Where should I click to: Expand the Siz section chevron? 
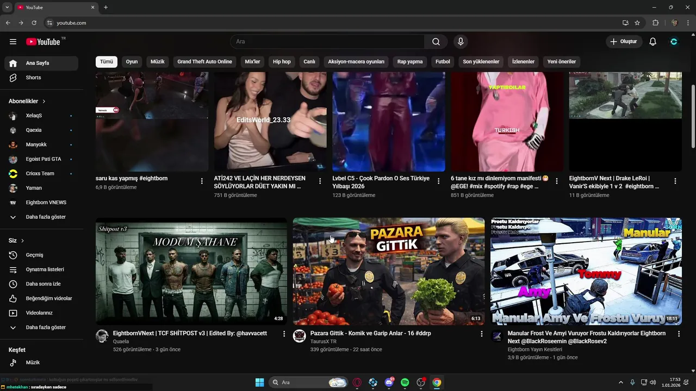pyautogui.click(x=23, y=241)
